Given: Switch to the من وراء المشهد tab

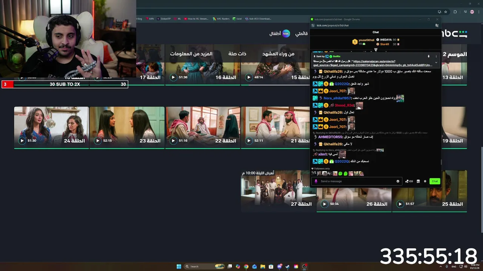Looking at the screenshot, I should click(278, 54).
